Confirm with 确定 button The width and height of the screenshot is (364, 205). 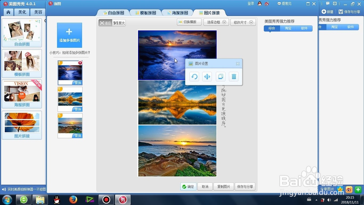tap(188, 187)
